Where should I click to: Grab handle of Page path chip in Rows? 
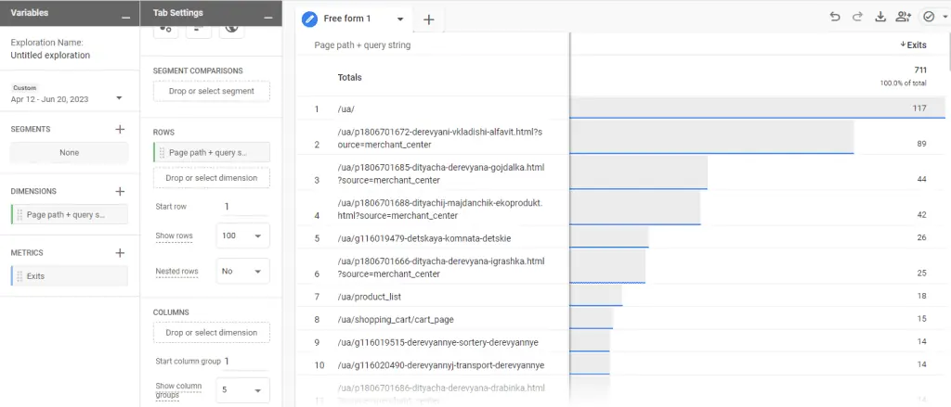[162, 153]
